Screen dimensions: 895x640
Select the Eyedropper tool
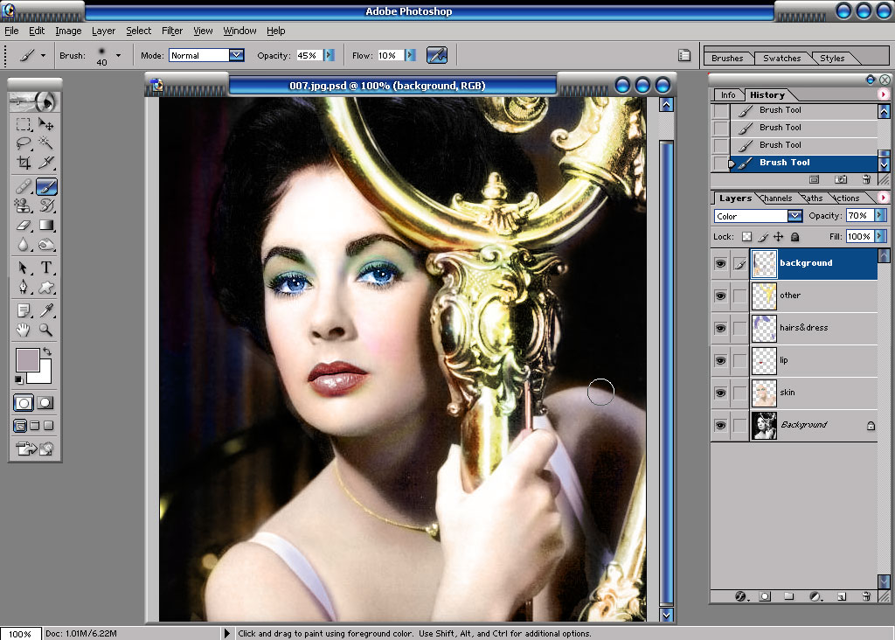[46, 310]
